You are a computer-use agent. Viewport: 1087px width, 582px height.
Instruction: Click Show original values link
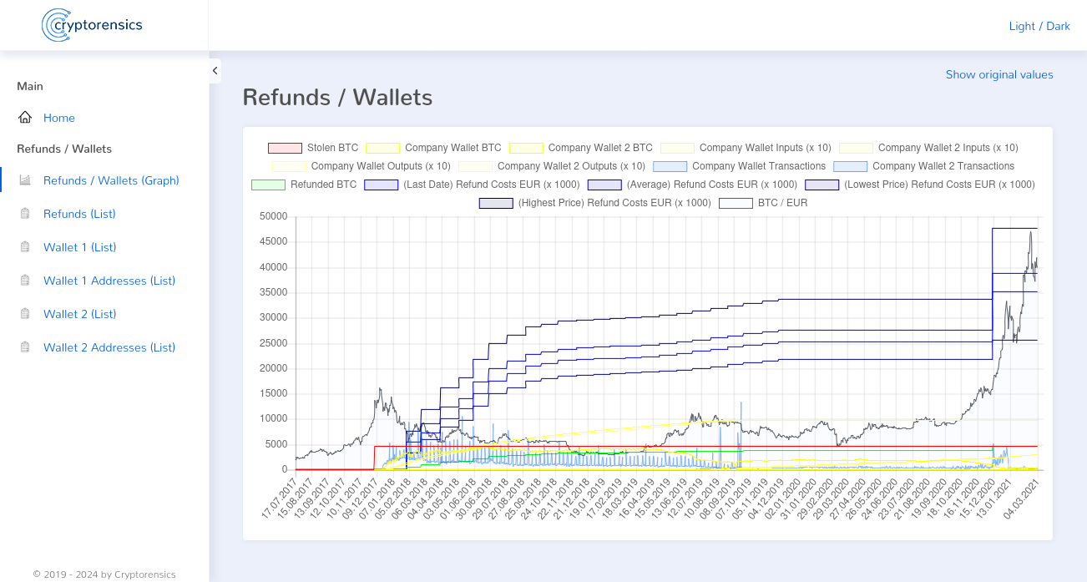(x=999, y=74)
